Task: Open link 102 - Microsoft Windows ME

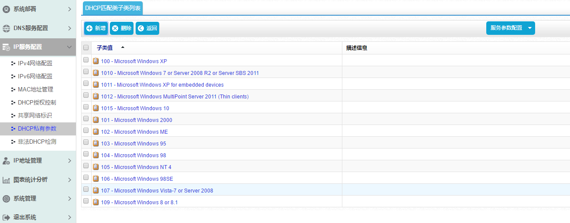Action: click(134, 132)
